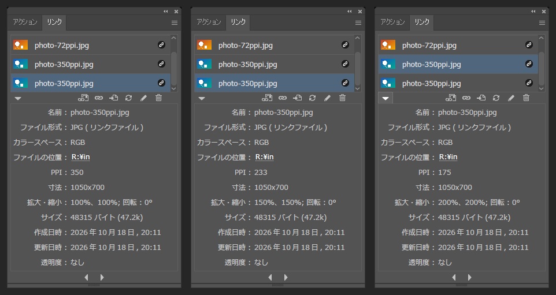Click the Relink chain icon in left panel
Screen dimensions: 556x295
coord(99,98)
